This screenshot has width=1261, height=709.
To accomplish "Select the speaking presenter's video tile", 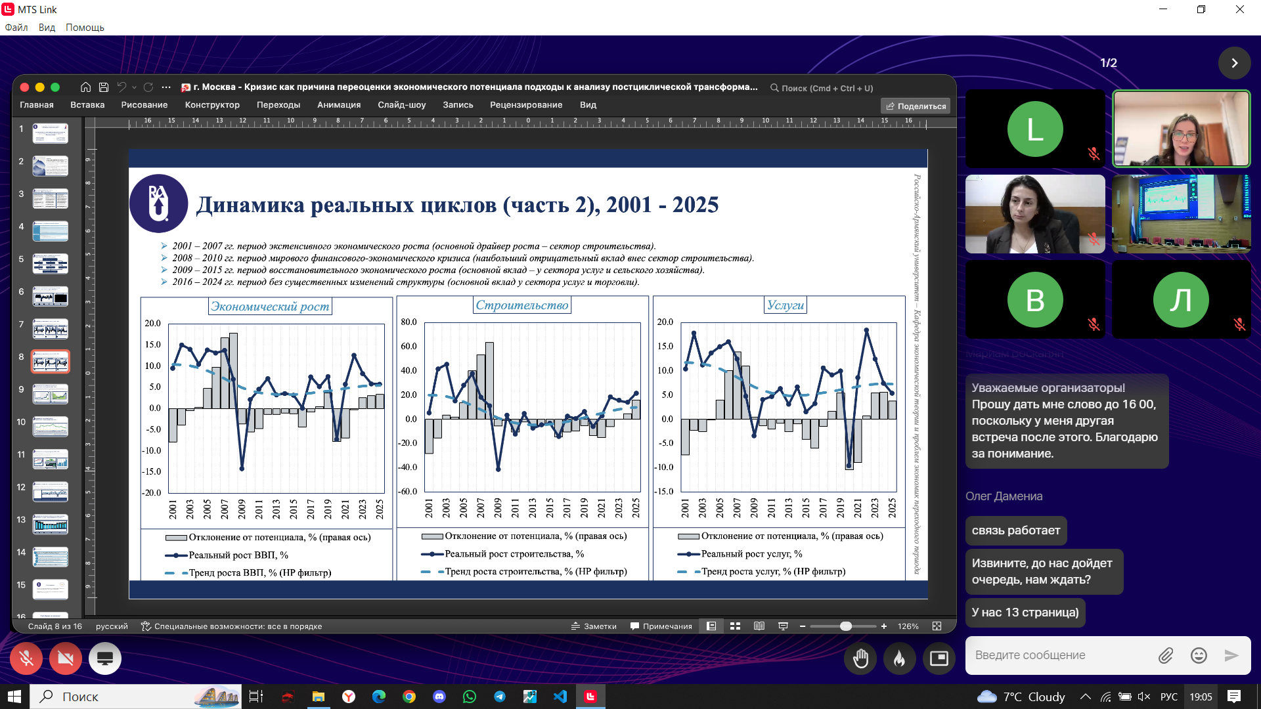I will 1181,129.
